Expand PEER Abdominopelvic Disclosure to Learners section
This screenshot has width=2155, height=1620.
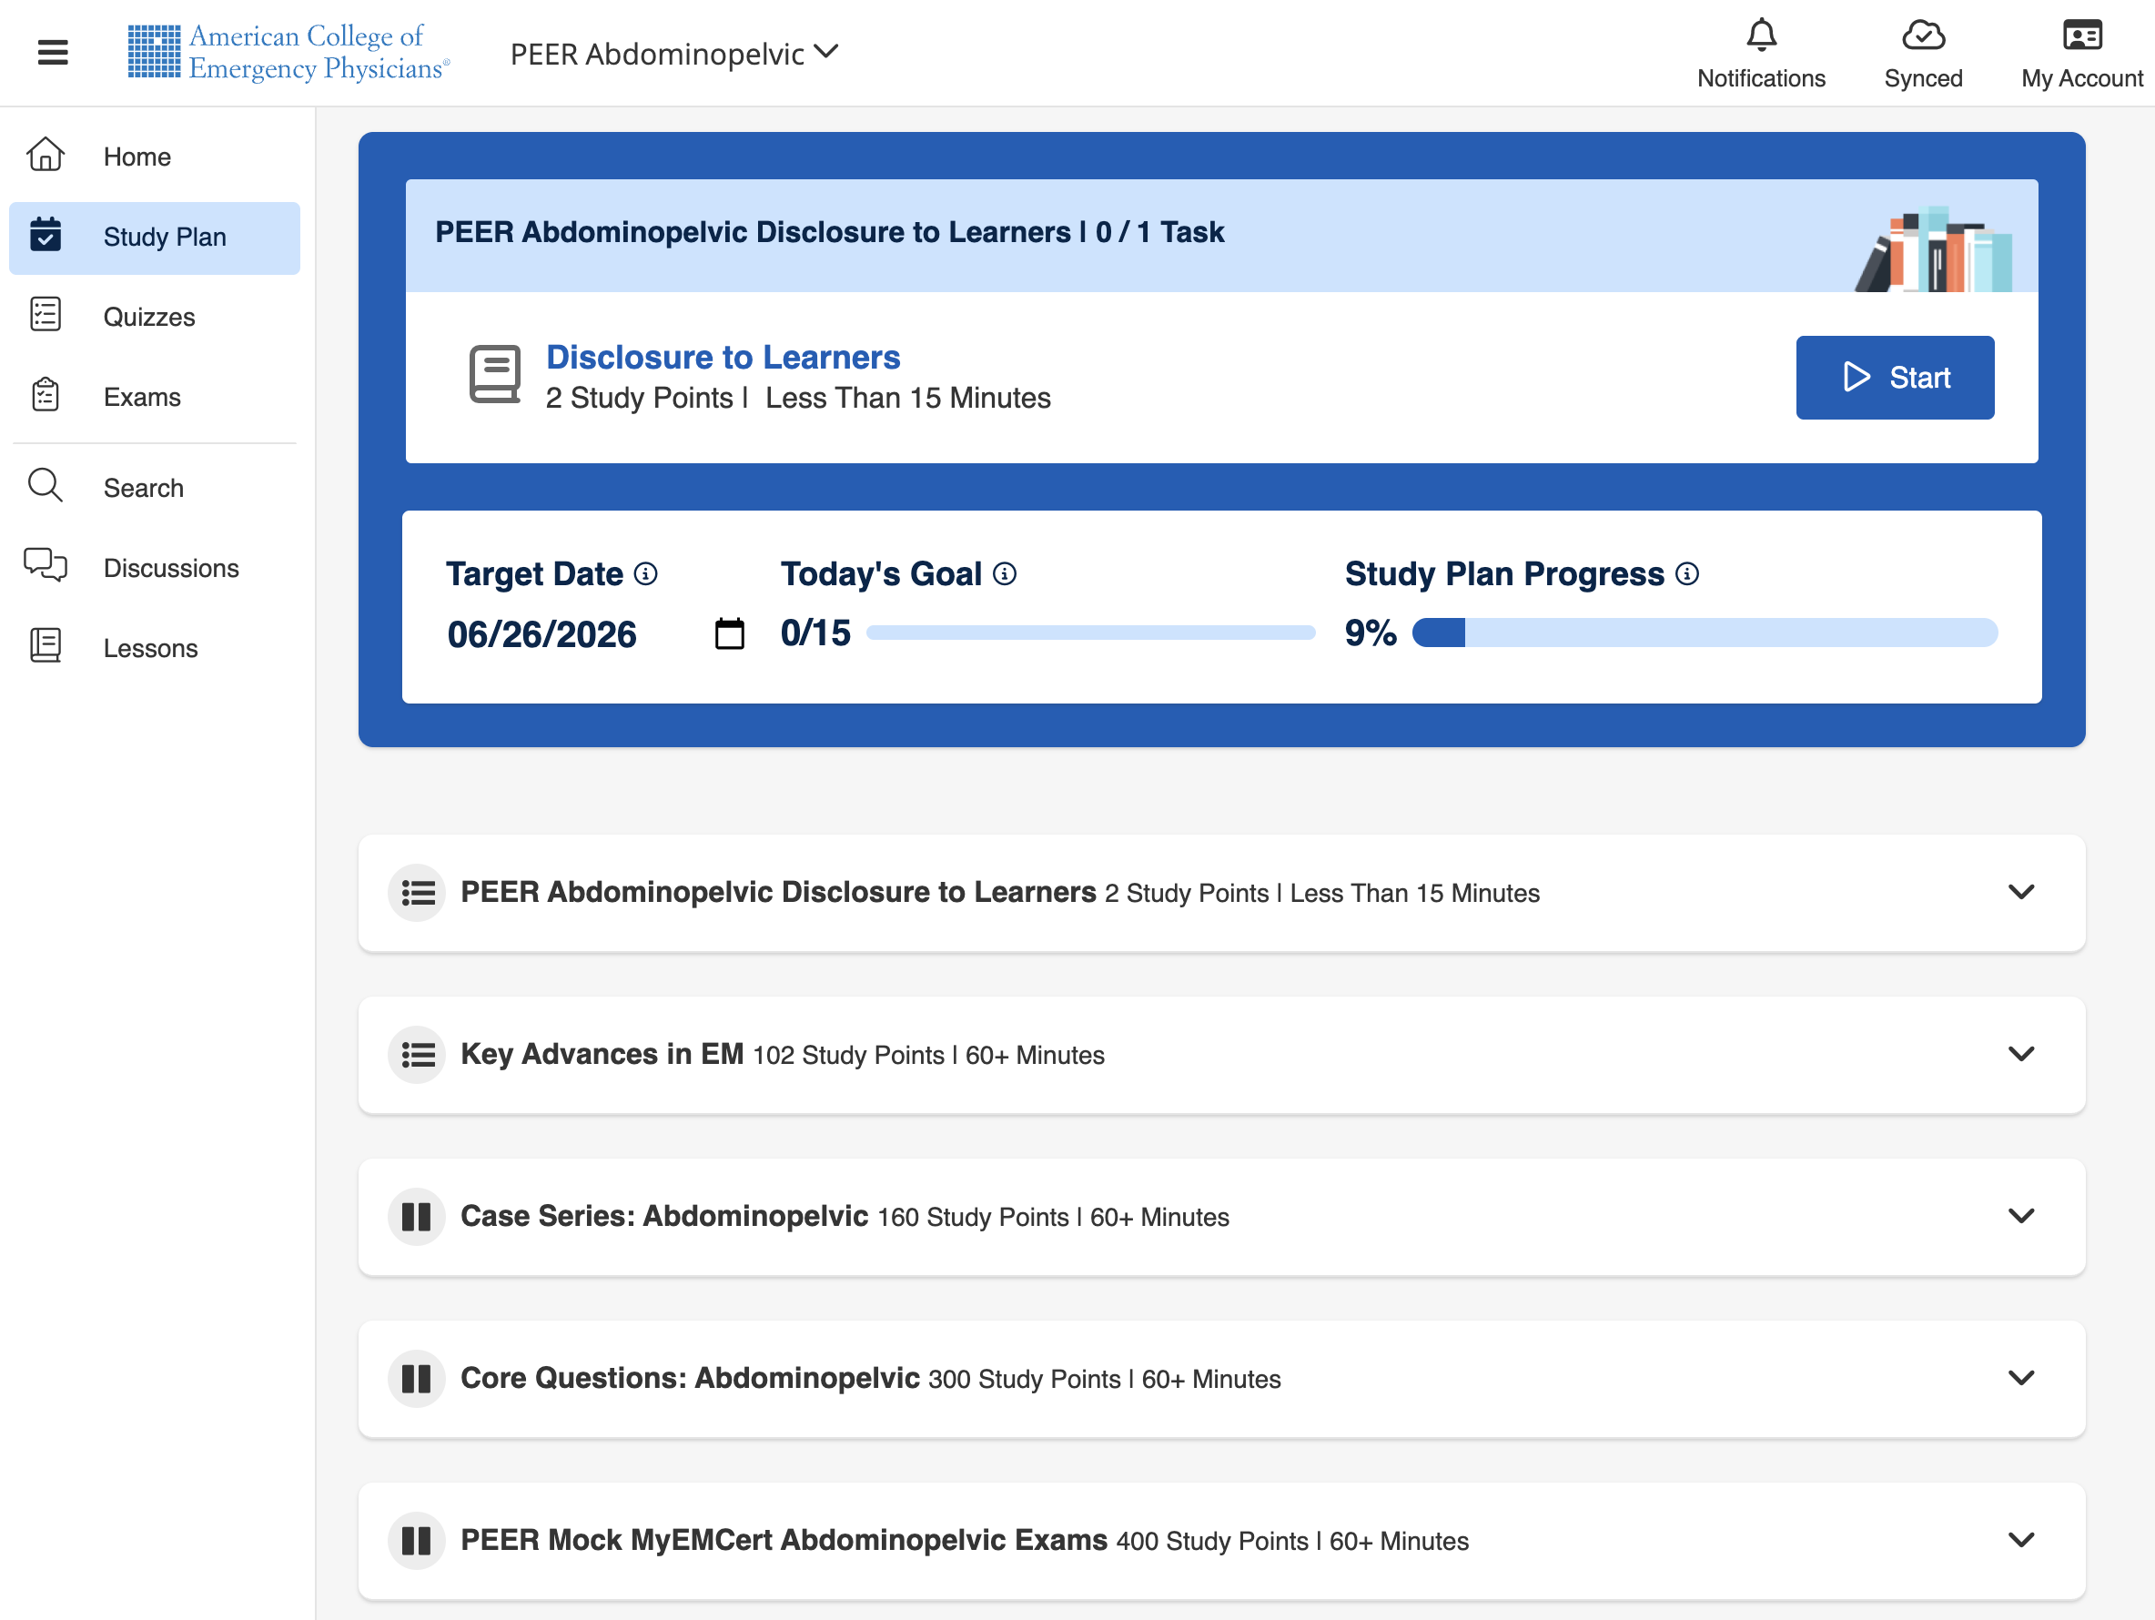tap(2021, 892)
